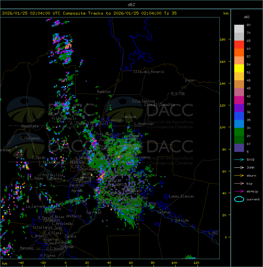Click the dBZ title at top
The width and height of the screenshot is (263, 267).
click(131, 4)
